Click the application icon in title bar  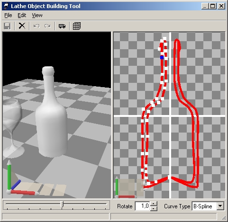(6, 6)
